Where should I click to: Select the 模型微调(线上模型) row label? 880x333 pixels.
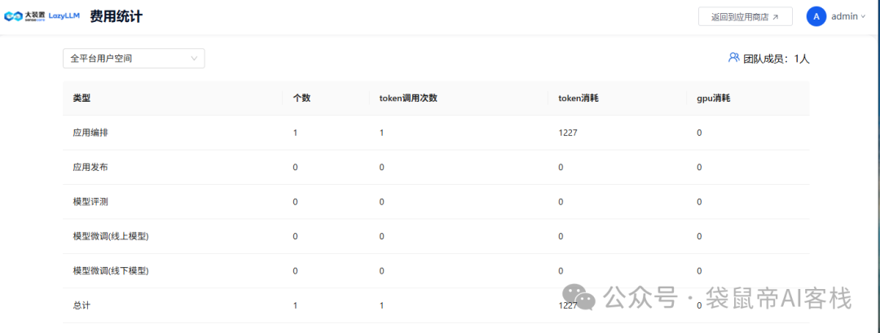coord(111,237)
